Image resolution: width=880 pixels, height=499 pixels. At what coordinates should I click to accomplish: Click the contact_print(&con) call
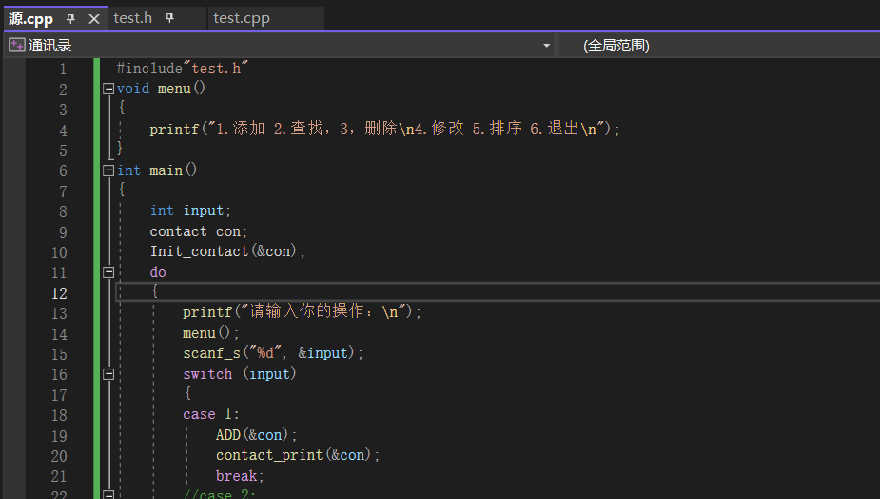[x=297, y=455]
